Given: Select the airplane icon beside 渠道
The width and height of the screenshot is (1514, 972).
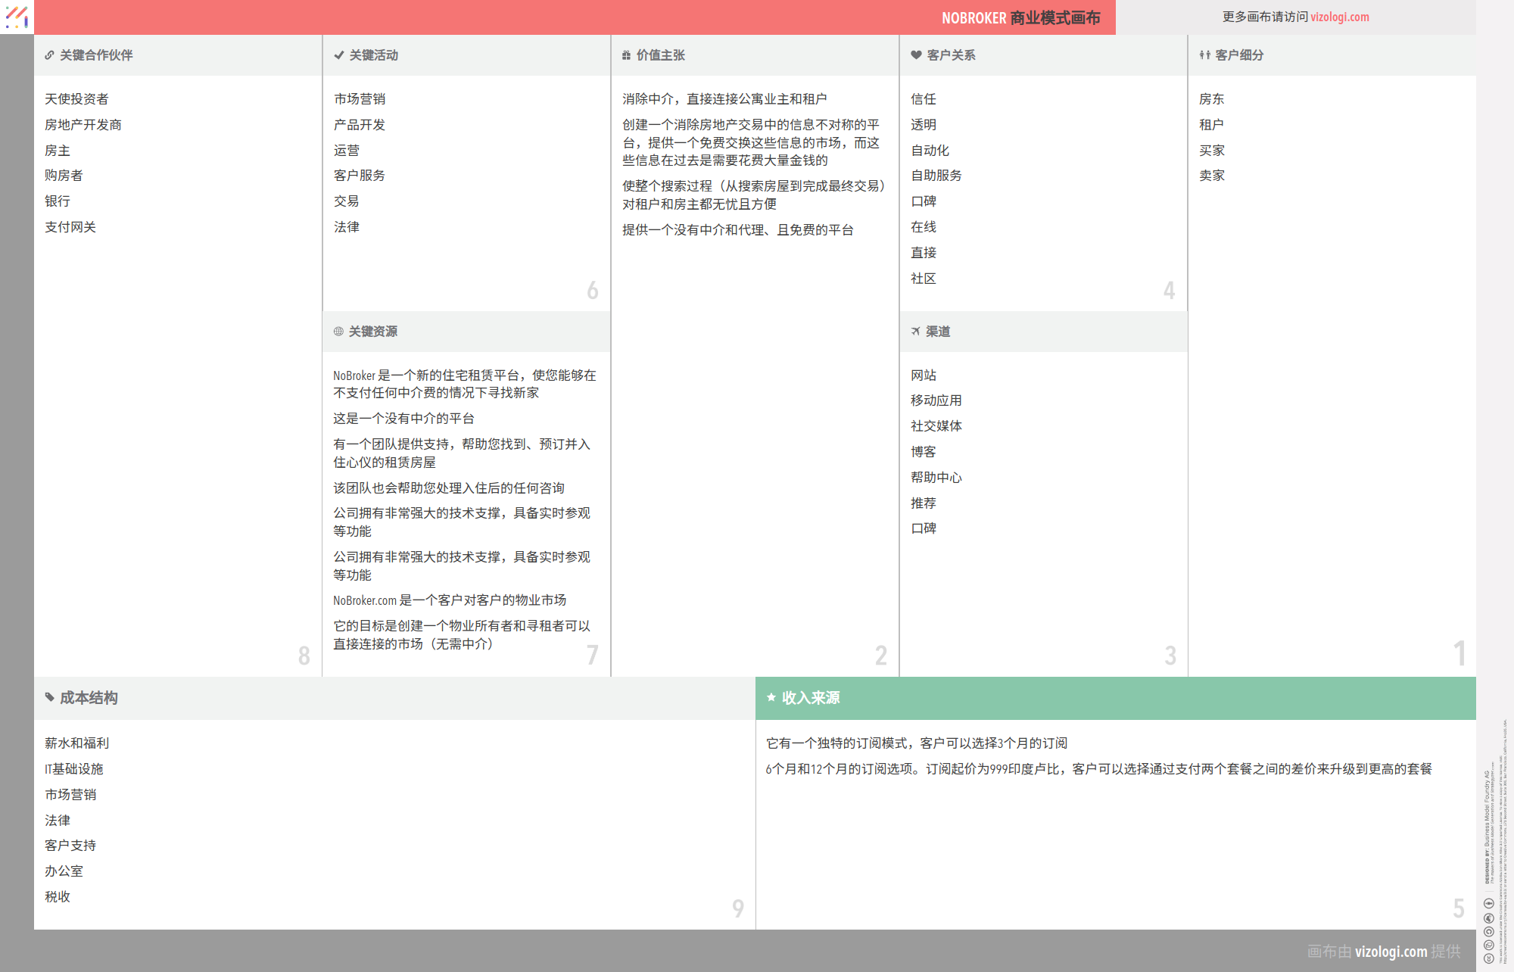Looking at the screenshot, I should (x=915, y=332).
